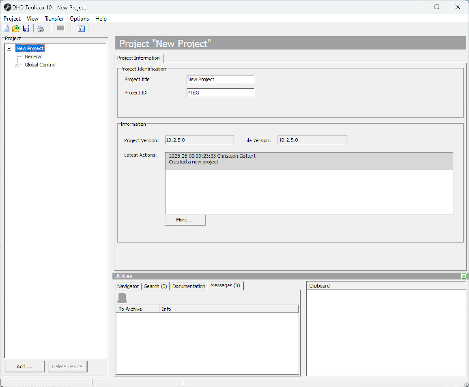Open the Transfer menu

pos(54,18)
